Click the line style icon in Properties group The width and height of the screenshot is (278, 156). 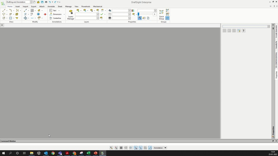[110, 14]
